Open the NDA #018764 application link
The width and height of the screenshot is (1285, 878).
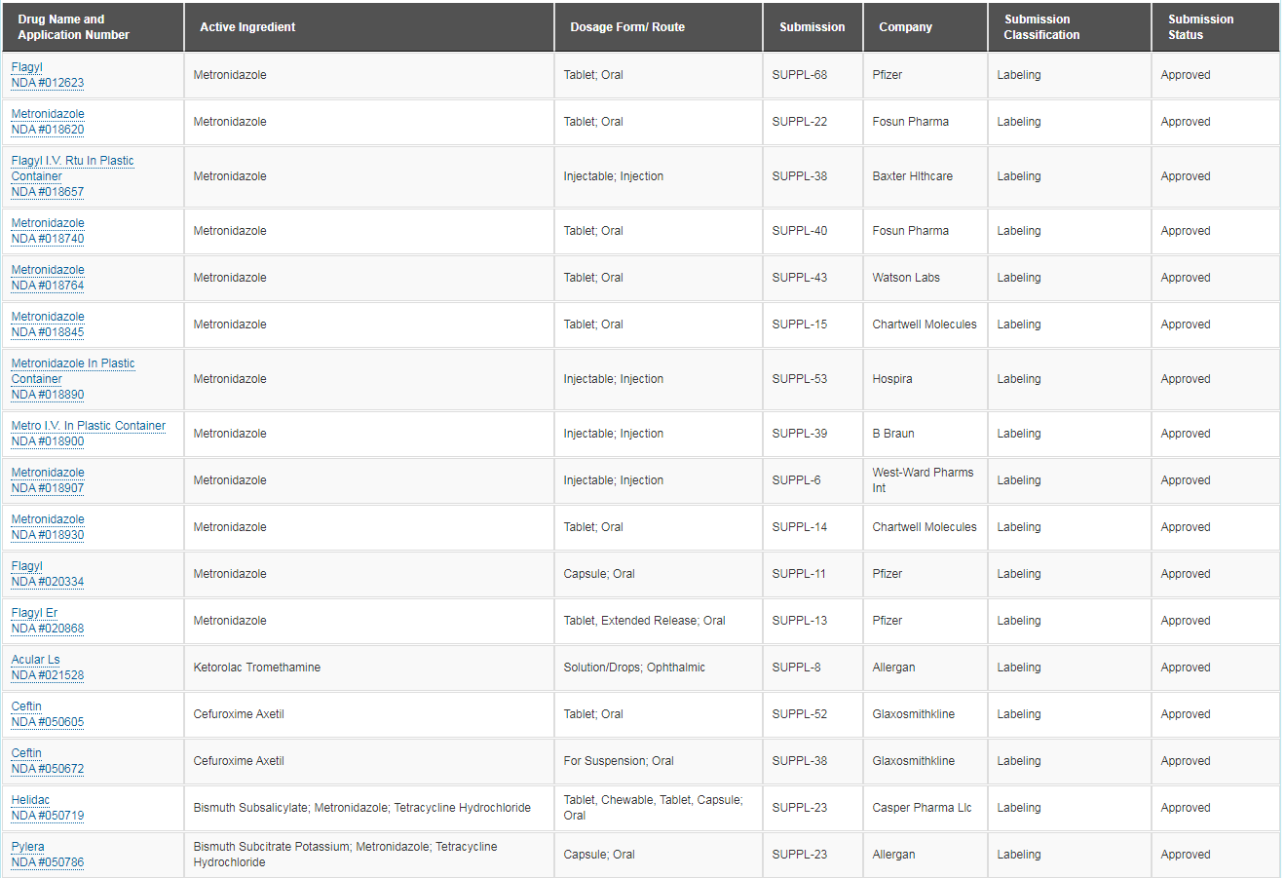(x=48, y=286)
